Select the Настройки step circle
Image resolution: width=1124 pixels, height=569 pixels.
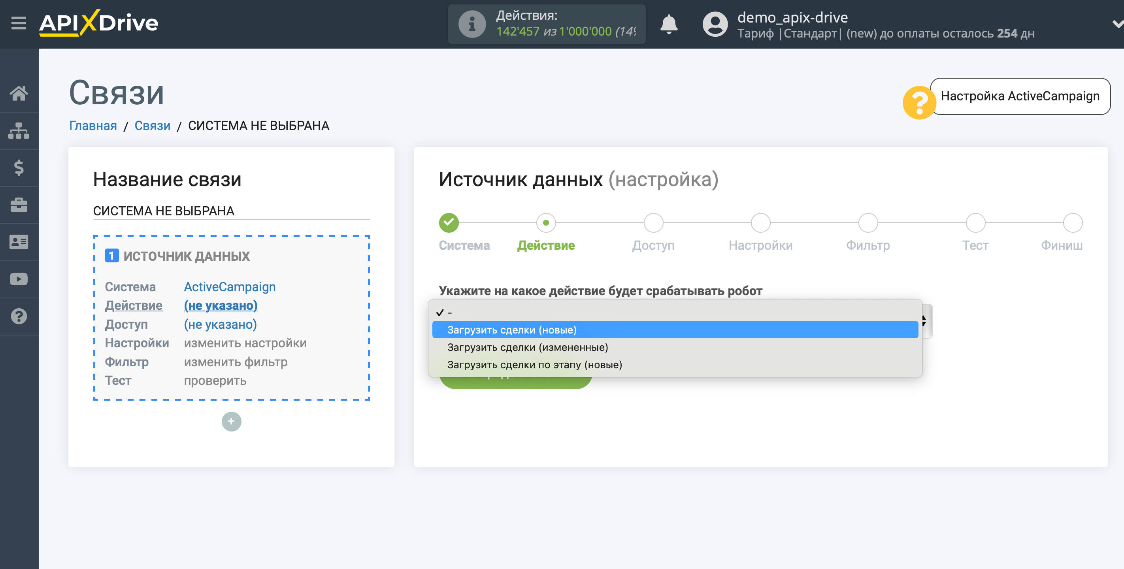pyautogui.click(x=760, y=222)
